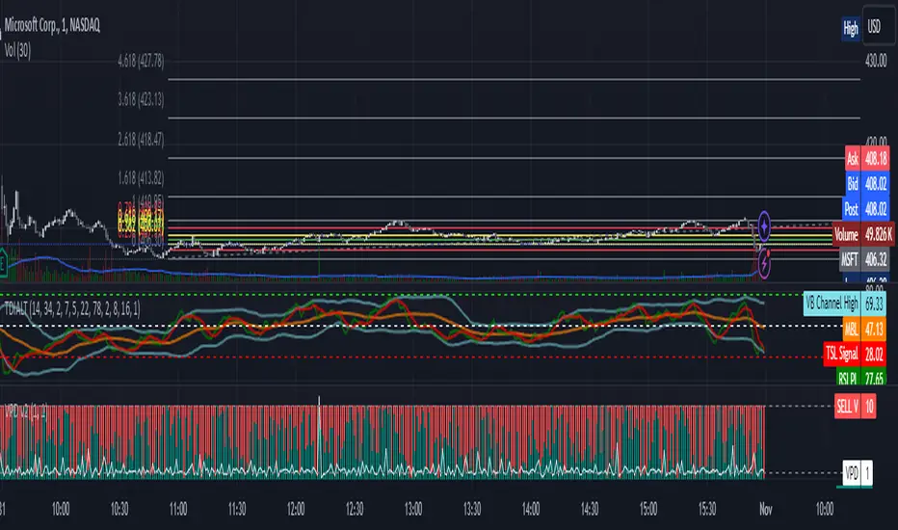Open the USD currency selector

tap(874, 27)
